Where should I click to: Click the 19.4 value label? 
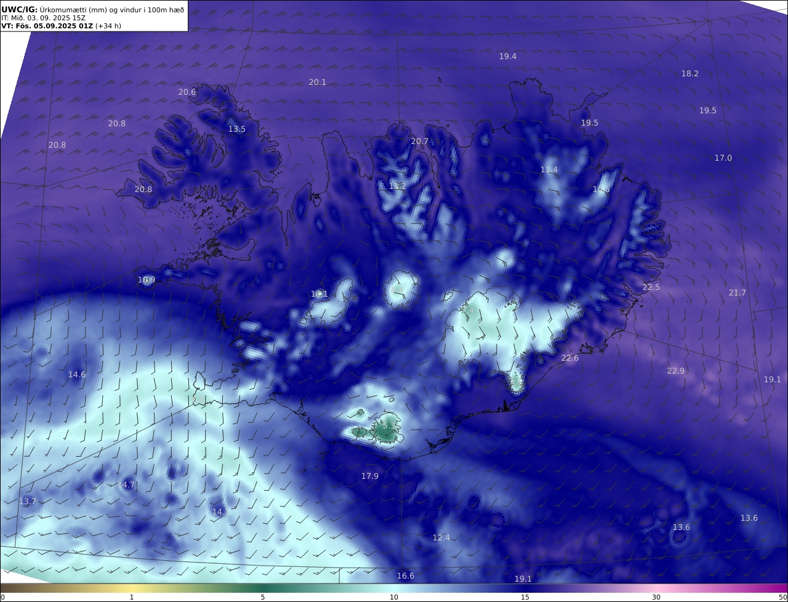pyautogui.click(x=507, y=56)
